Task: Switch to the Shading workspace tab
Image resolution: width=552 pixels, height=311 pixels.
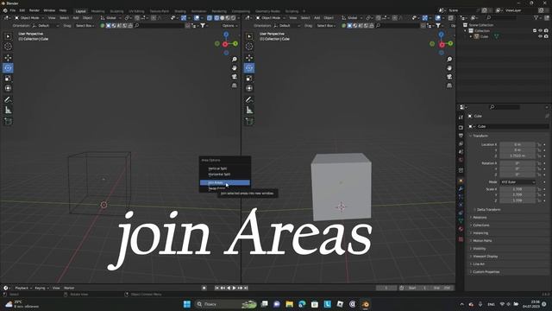Action: [180, 11]
